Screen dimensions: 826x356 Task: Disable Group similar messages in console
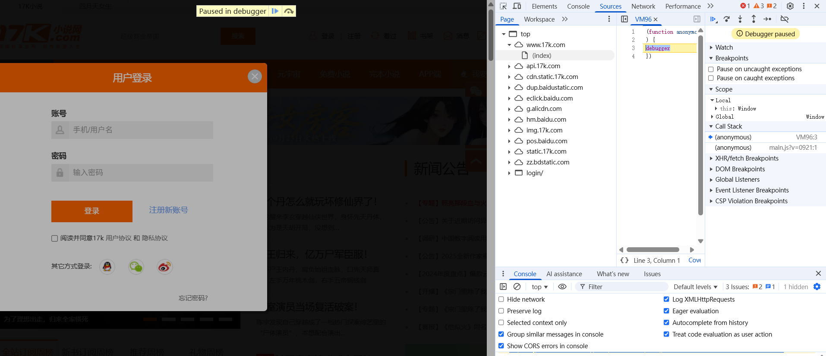501,334
